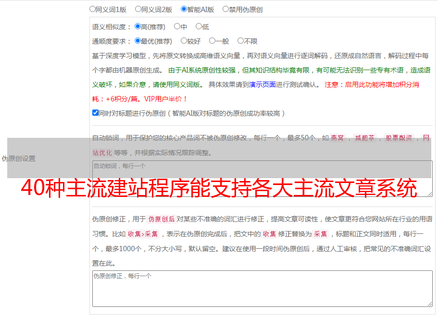The image size is (438, 316).
Task: Select 禁用伪原创 to disable rewriting
Action: (x=225, y=9)
